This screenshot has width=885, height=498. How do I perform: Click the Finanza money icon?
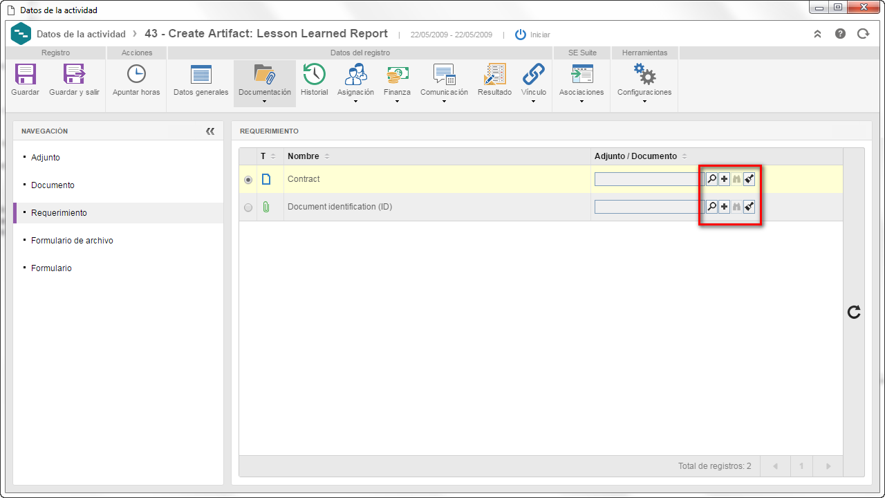397,74
